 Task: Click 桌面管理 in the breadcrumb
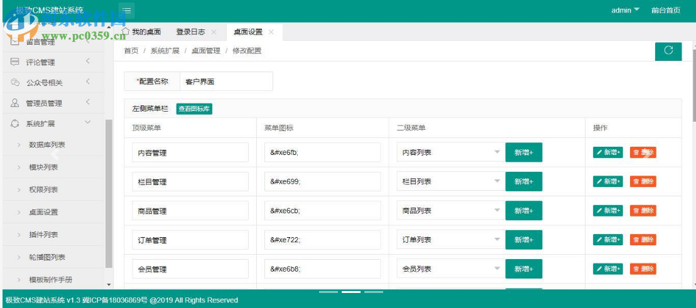click(206, 51)
